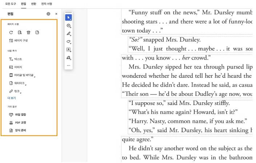Viewport: 256px width, 163px height.
Task: Select the text box tool
Action: tap(69, 49)
